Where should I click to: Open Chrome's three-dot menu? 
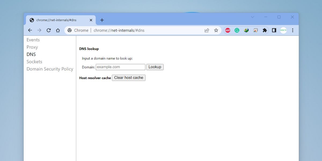point(292,30)
